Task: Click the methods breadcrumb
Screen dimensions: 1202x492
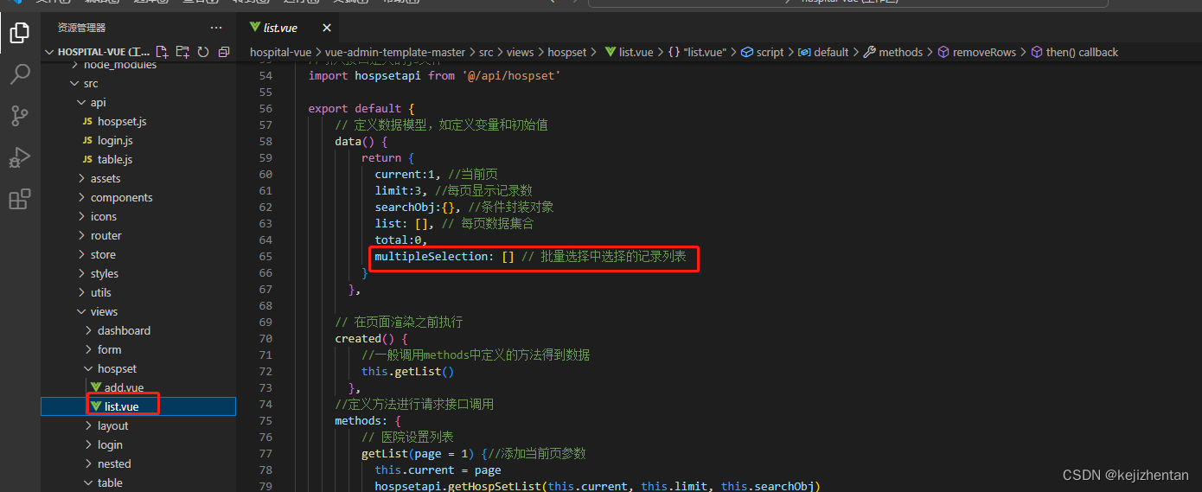Action: pos(893,52)
